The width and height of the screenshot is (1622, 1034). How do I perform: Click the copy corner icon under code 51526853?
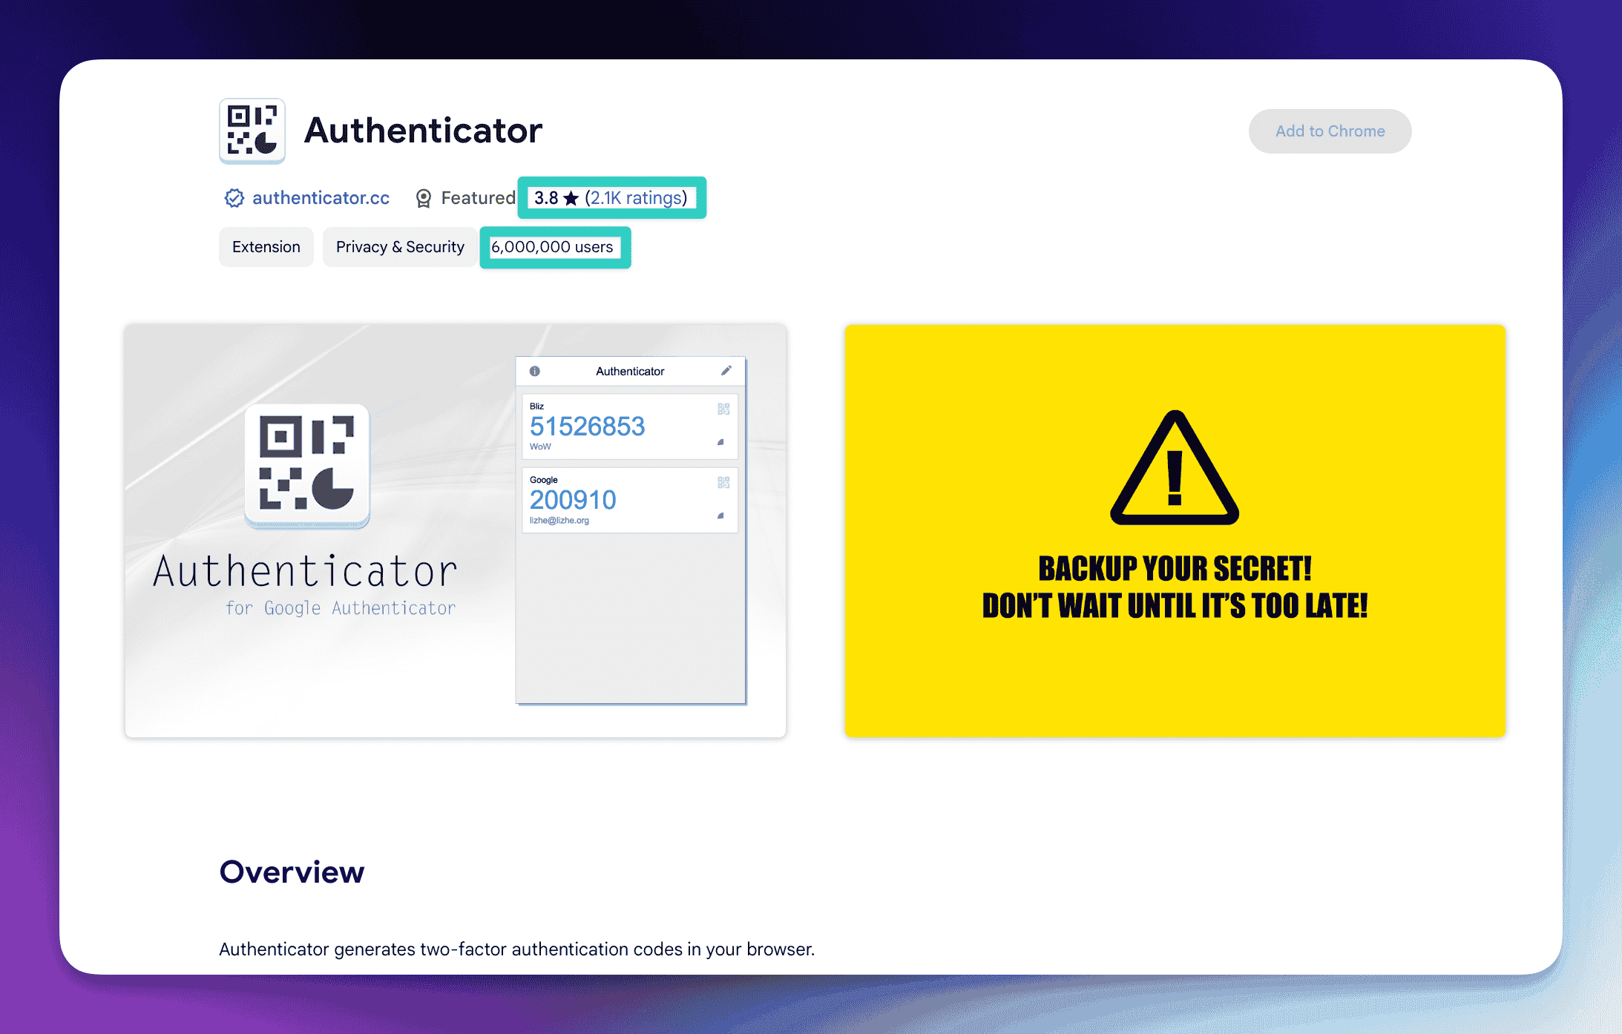point(720,443)
